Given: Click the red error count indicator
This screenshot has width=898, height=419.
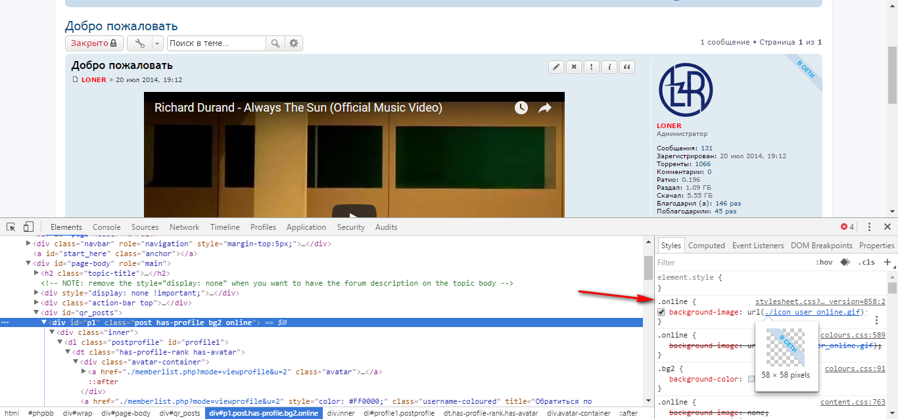Looking at the screenshot, I should pos(847,227).
